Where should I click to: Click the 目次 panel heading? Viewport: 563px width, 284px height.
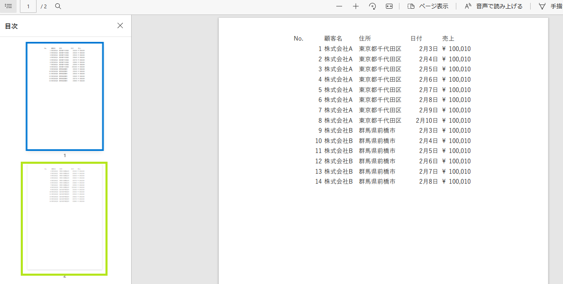point(11,26)
